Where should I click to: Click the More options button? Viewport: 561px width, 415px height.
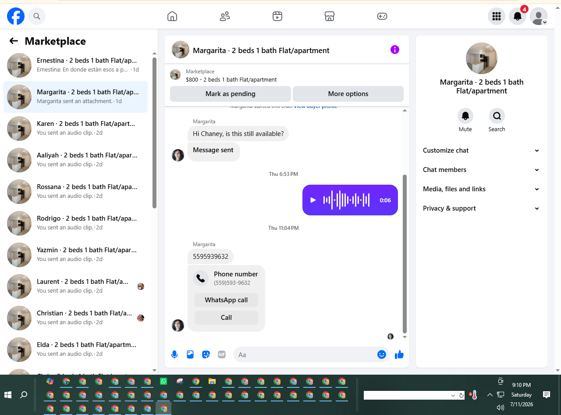click(348, 94)
